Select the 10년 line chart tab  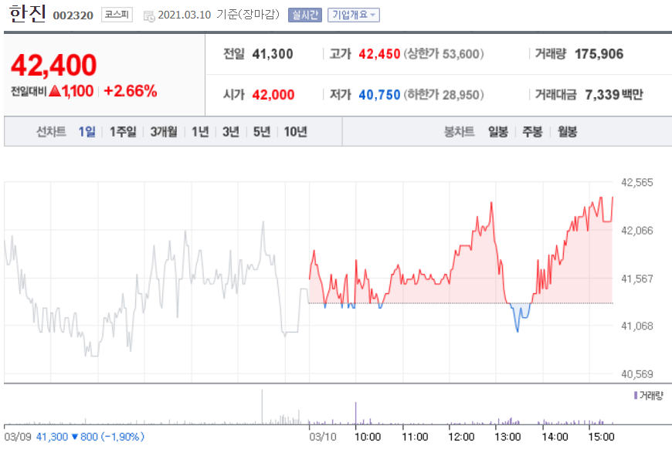pyautogui.click(x=295, y=131)
